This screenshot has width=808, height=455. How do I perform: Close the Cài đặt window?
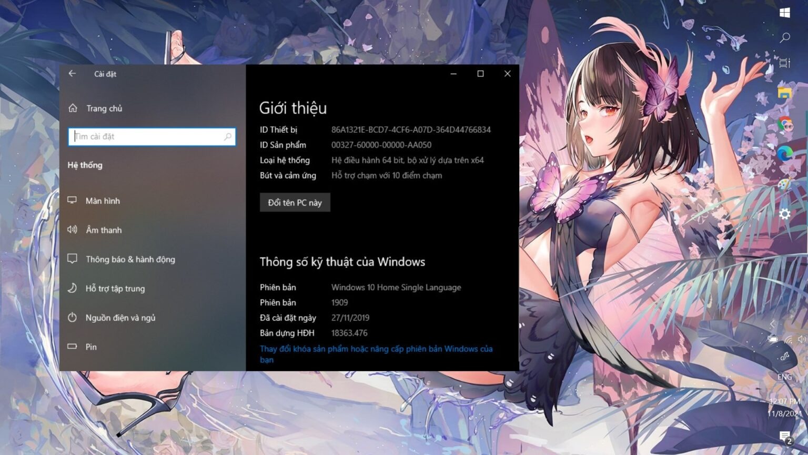507,74
